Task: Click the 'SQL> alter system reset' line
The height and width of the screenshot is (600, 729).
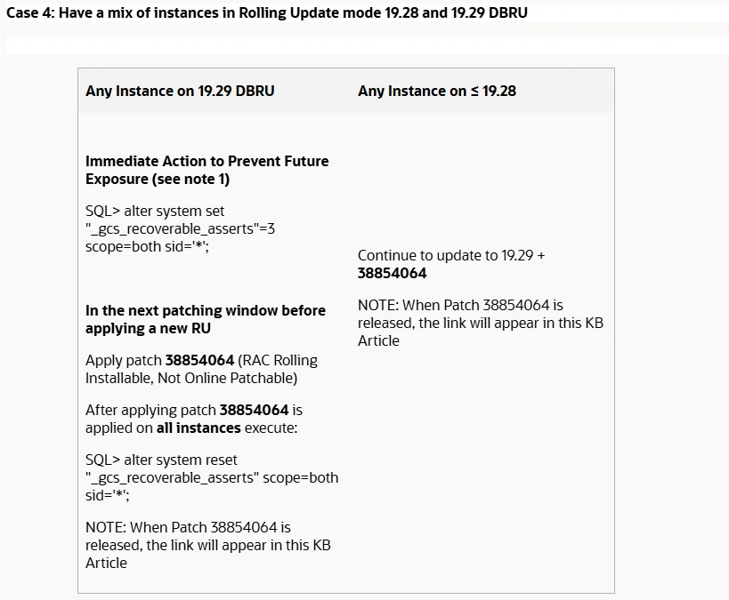Action: point(161,460)
